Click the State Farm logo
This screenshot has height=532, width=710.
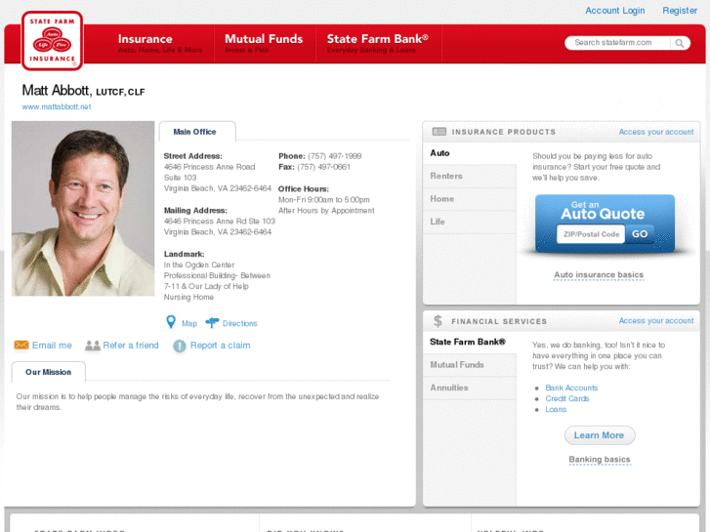click(x=52, y=42)
